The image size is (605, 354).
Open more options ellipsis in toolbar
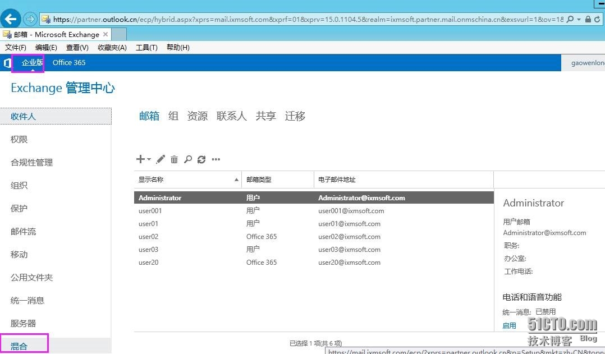(216, 159)
